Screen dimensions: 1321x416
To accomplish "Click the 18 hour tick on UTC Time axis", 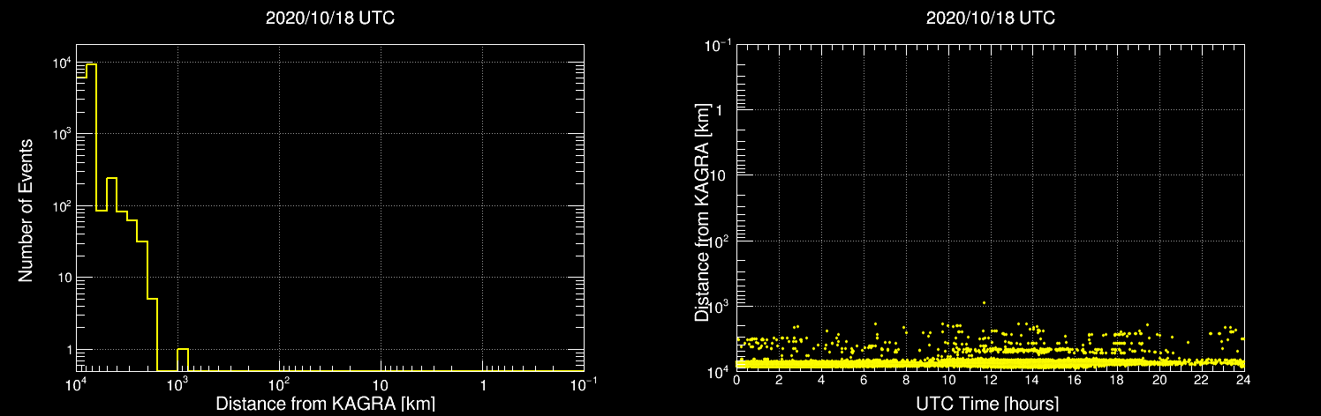I will [1117, 380].
